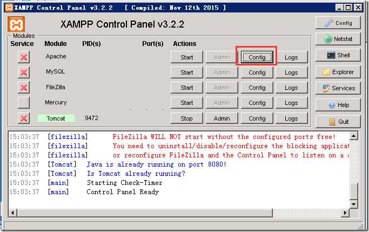Click vertical scrollbar thumb in log
Viewport: 369px width, 232px height.
coord(353,191)
